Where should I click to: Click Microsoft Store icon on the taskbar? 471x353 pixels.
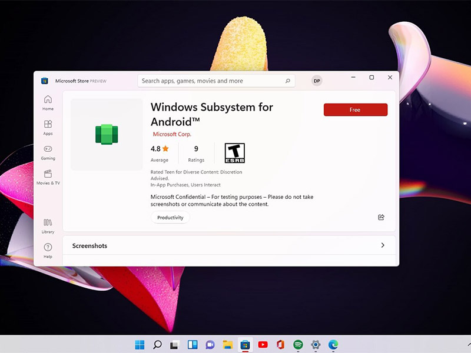pyautogui.click(x=245, y=345)
